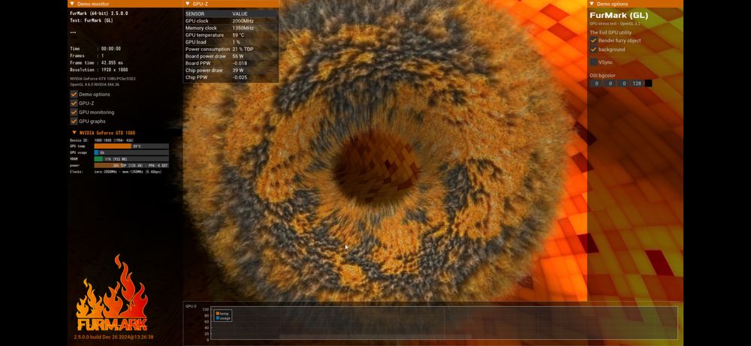
Task: Select the Board power draw row
Action: click(x=231, y=56)
